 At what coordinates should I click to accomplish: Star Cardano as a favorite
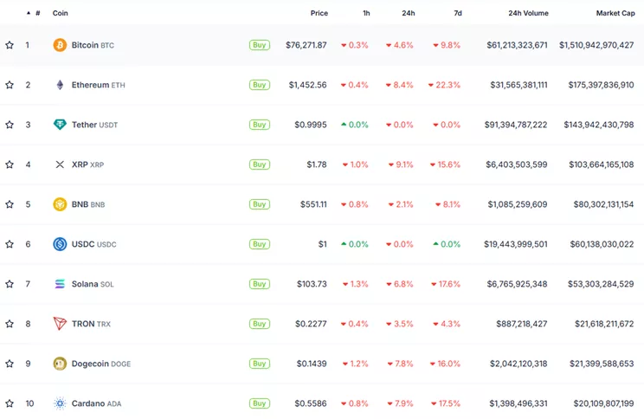[10, 403]
